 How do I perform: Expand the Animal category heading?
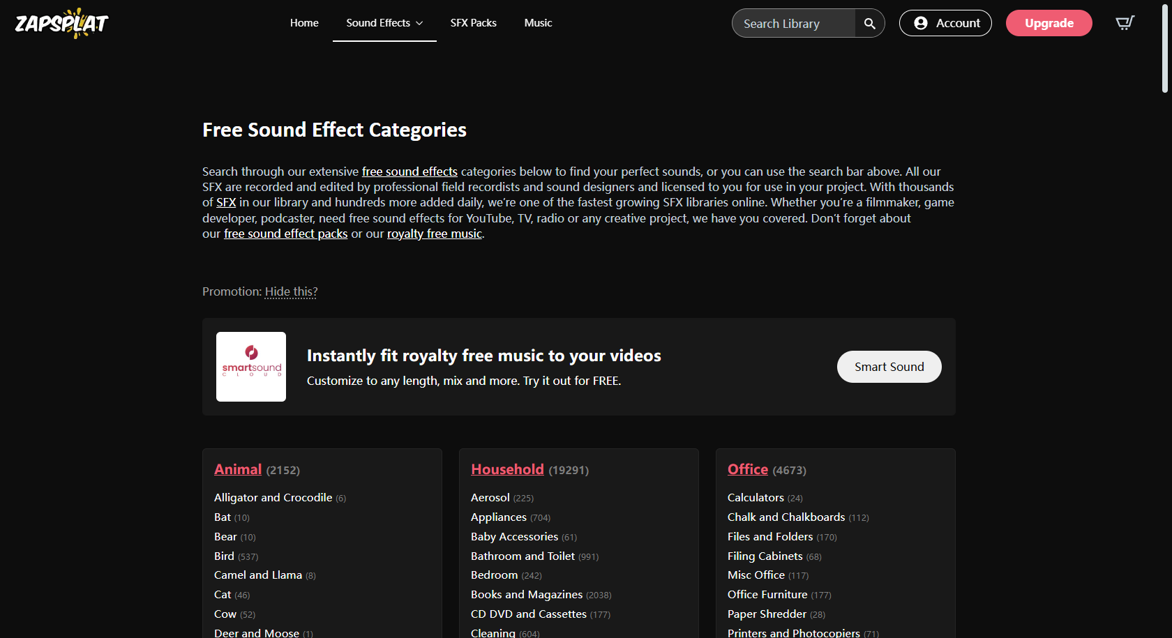coord(237,469)
